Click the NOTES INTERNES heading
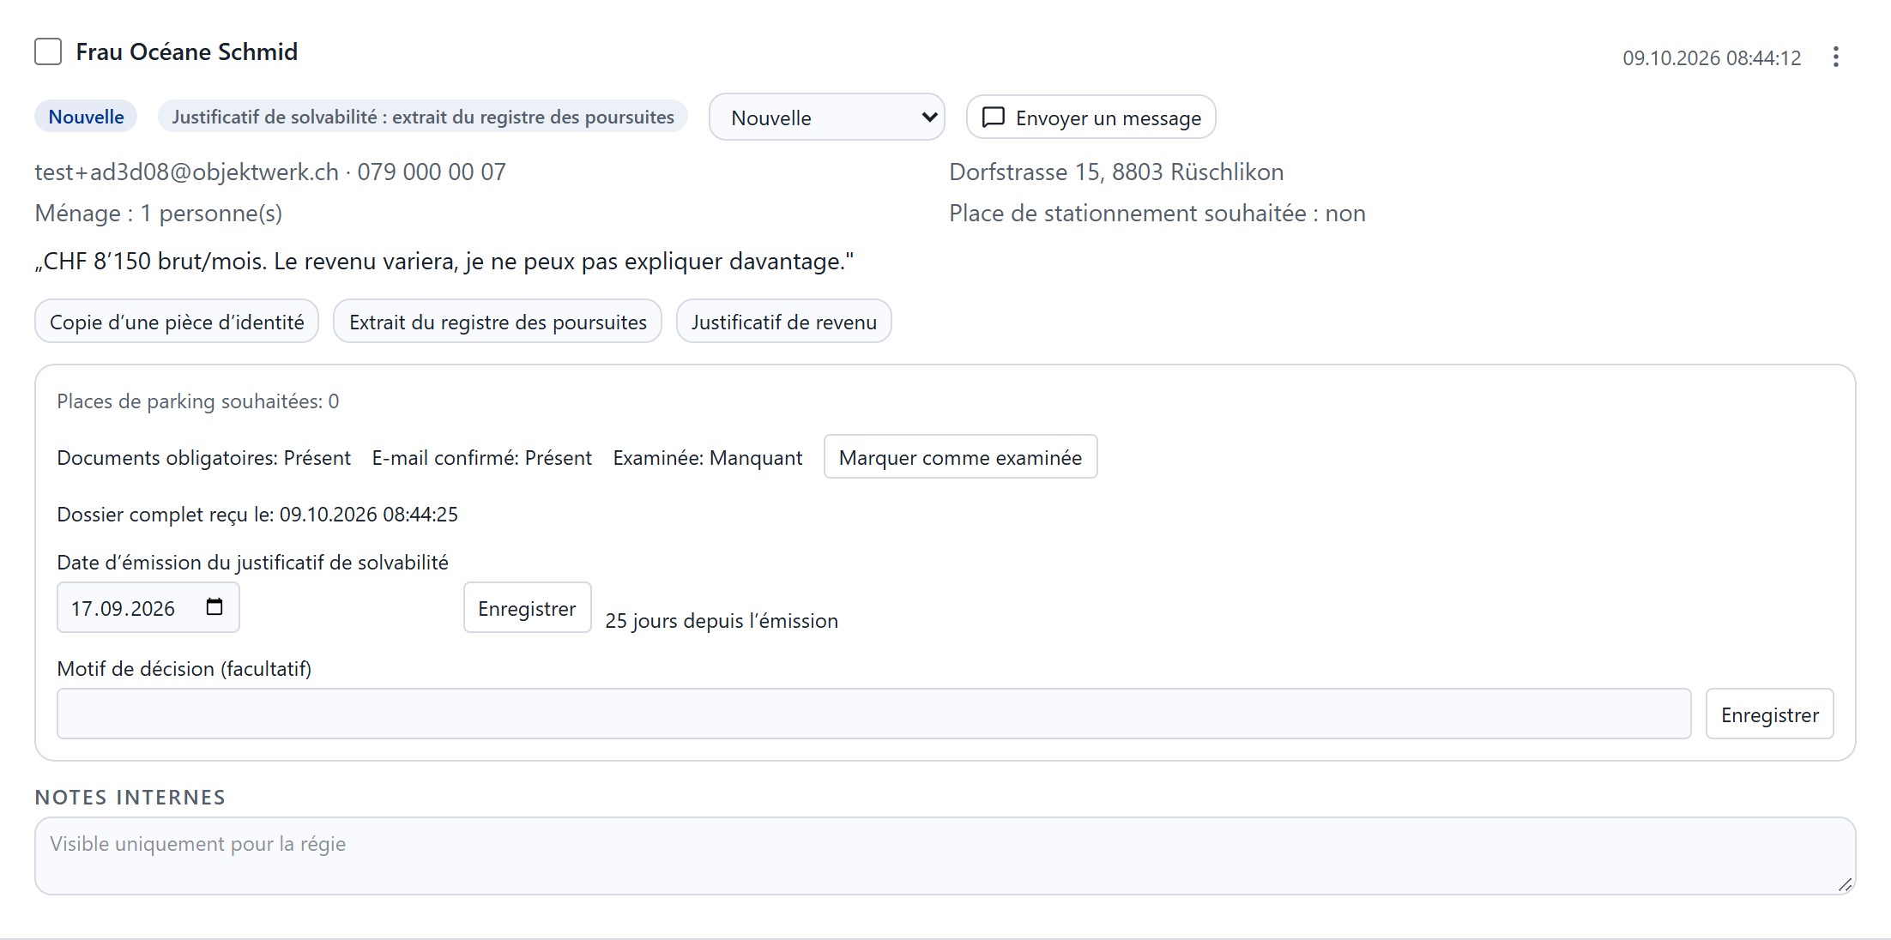This screenshot has height=940, width=1891. pos(130,797)
